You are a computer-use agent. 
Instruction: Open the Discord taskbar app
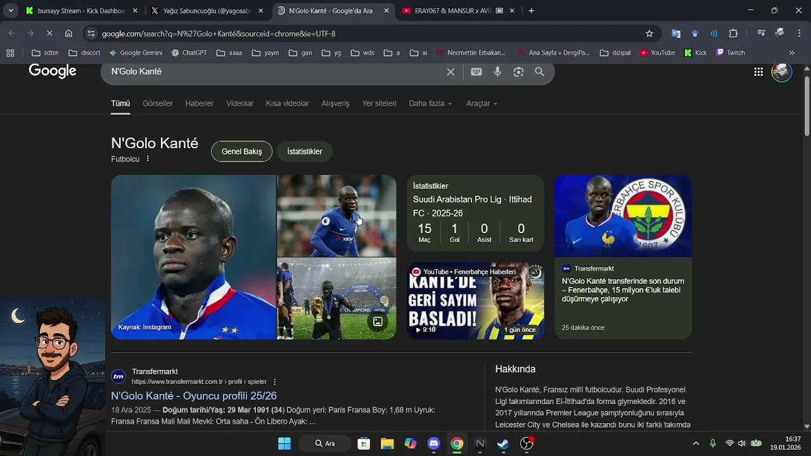click(433, 443)
